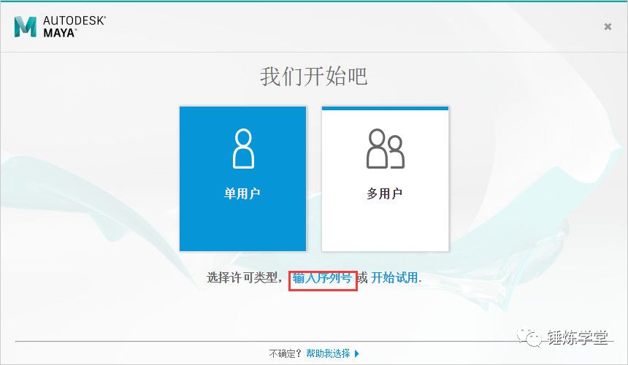The image size is (628, 365).
Task: Click the Maya "M" logo icon
Action: point(25,26)
